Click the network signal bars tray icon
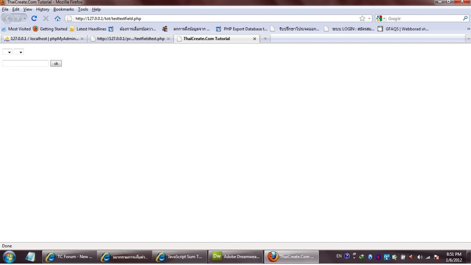Screen dimensions: 471x265 click(x=428, y=257)
